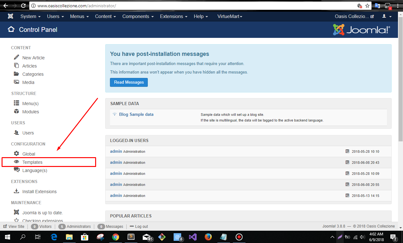Image resolution: width=403 pixels, height=243 pixels.
Task: Click New Article in the sidebar
Action: tap(33, 58)
